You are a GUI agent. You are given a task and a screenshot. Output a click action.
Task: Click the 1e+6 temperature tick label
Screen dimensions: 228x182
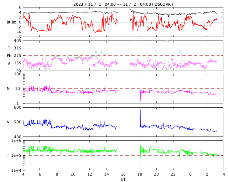pyautogui.click(x=16, y=141)
